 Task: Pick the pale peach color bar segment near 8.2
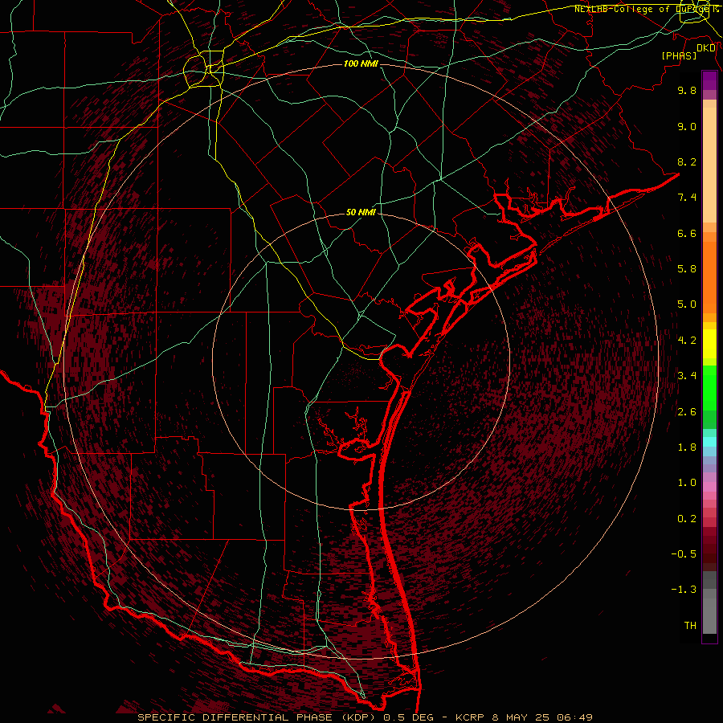coord(709,165)
